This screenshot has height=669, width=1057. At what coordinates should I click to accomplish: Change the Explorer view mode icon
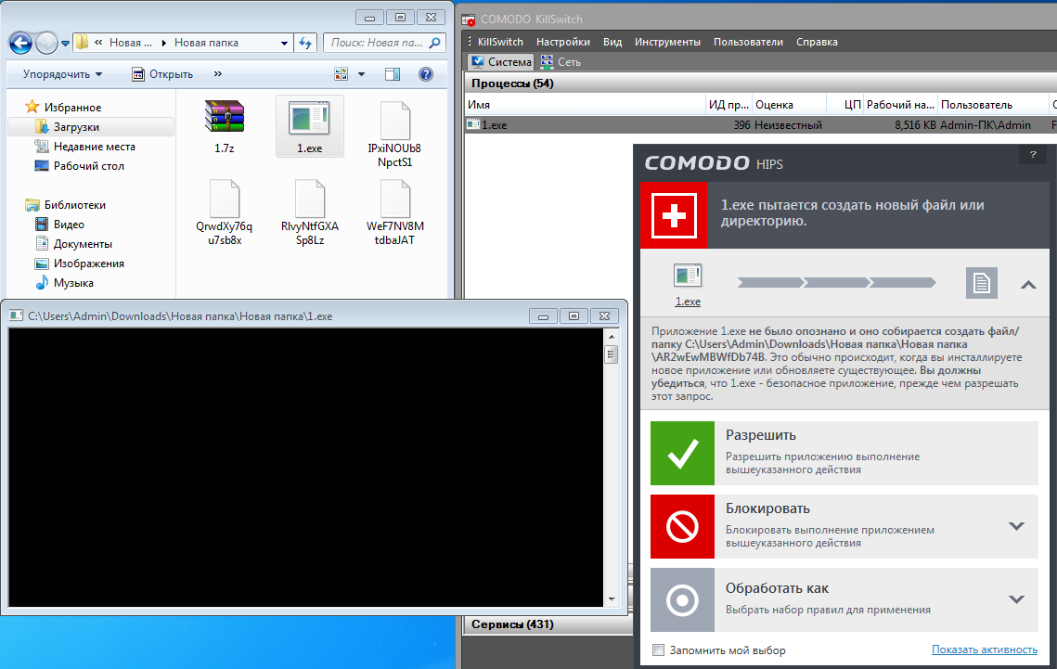[342, 74]
